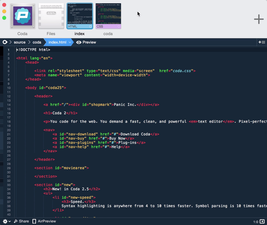This screenshot has height=225, width=267.
Task: Click line number 14 in gutter
Action: pyautogui.click(x=9, y=105)
